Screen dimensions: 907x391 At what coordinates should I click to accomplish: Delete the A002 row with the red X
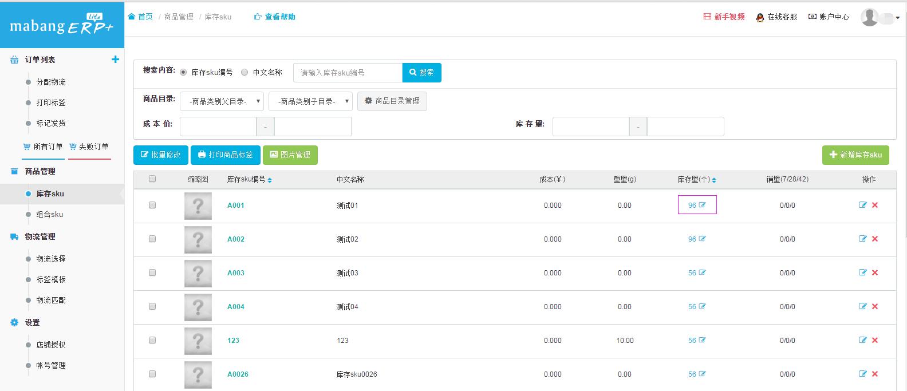point(875,239)
